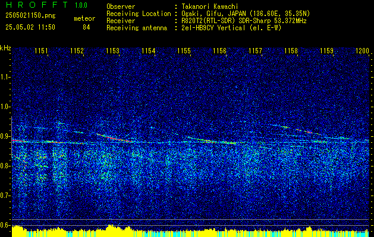Click the 1200 time axis marker
This screenshot has height=237, width=374.
(x=362, y=51)
